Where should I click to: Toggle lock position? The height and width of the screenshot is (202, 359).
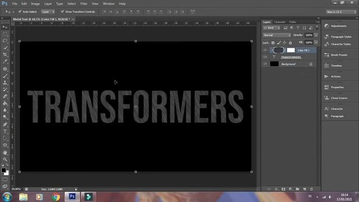(284, 43)
